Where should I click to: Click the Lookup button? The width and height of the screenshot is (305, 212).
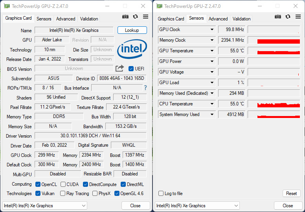[x=132, y=30]
